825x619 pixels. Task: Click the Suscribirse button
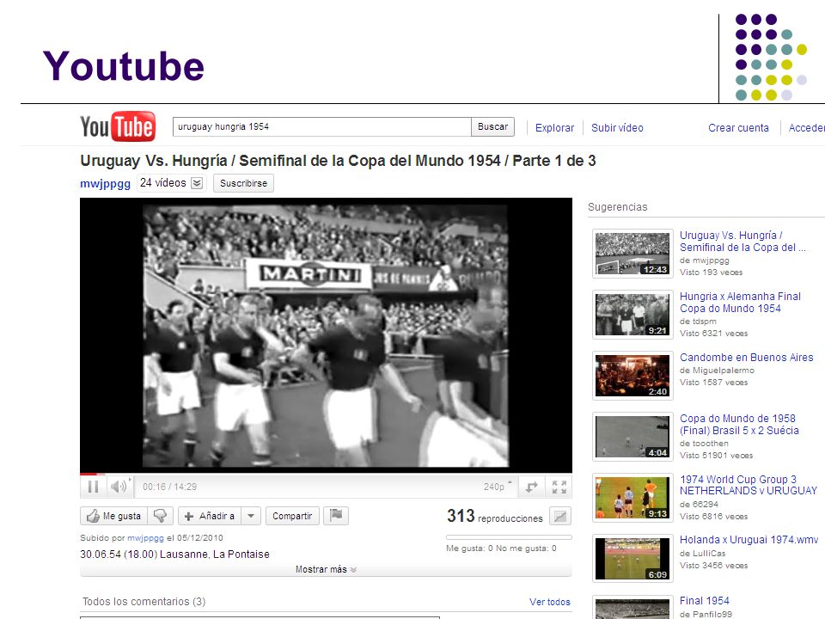click(x=243, y=183)
